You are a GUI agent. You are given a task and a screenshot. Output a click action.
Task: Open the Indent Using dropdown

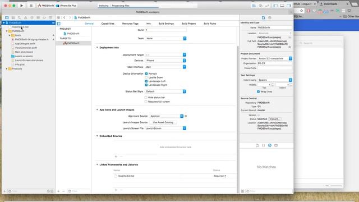[x=275, y=80]
